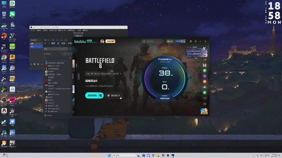
Task: Click the orange round icon in biubiu sidebar
Action: point(205,81)
